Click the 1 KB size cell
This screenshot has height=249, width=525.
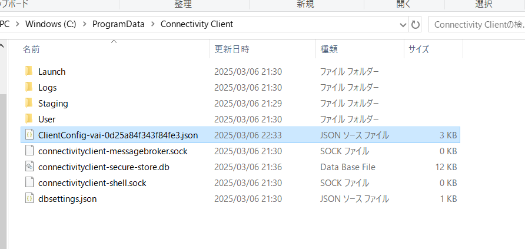448,199
